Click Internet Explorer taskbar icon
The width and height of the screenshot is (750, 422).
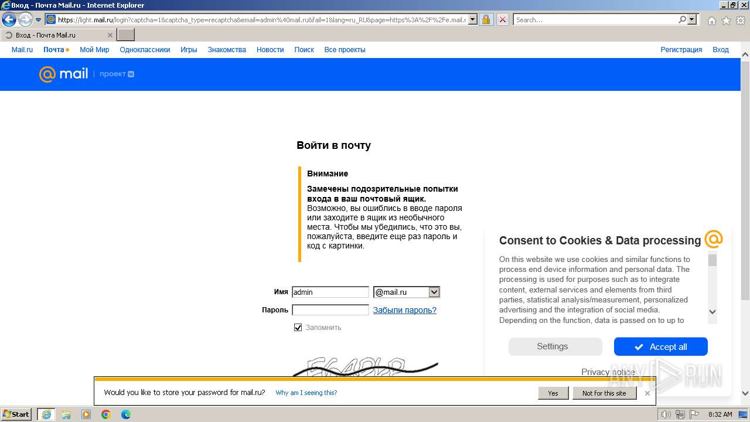tap(46, 414)
